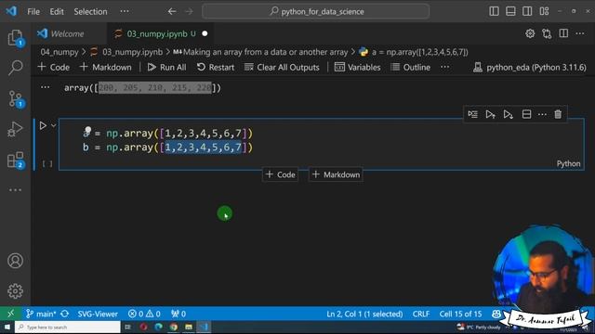595x334 pixels.
Task: Show additional activity bar views ellipsis
Action: click(x=15, y=190)
